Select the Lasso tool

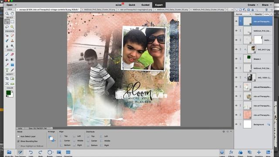(x=7, y=27)
